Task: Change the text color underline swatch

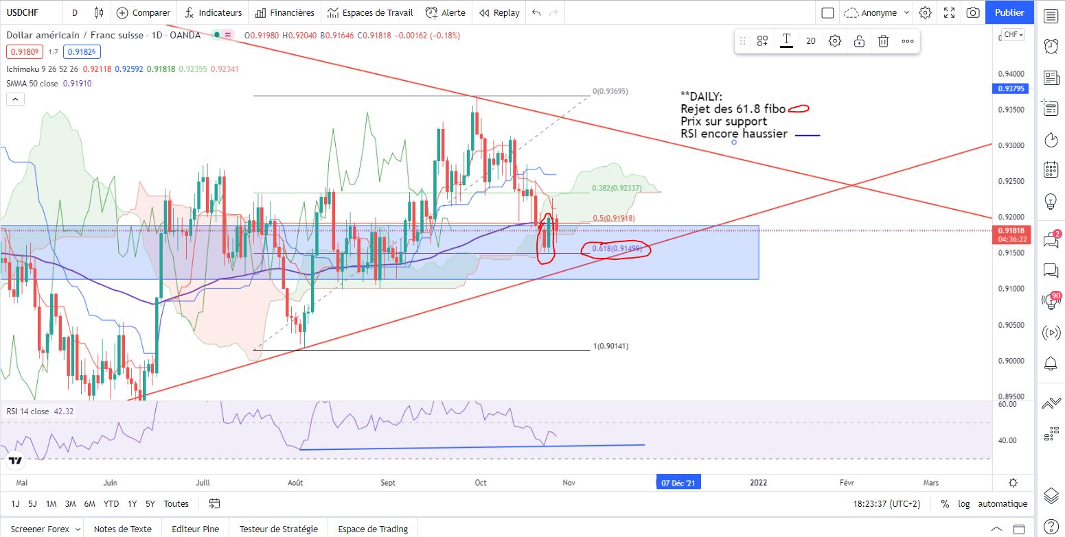Action: coord(787,41)
